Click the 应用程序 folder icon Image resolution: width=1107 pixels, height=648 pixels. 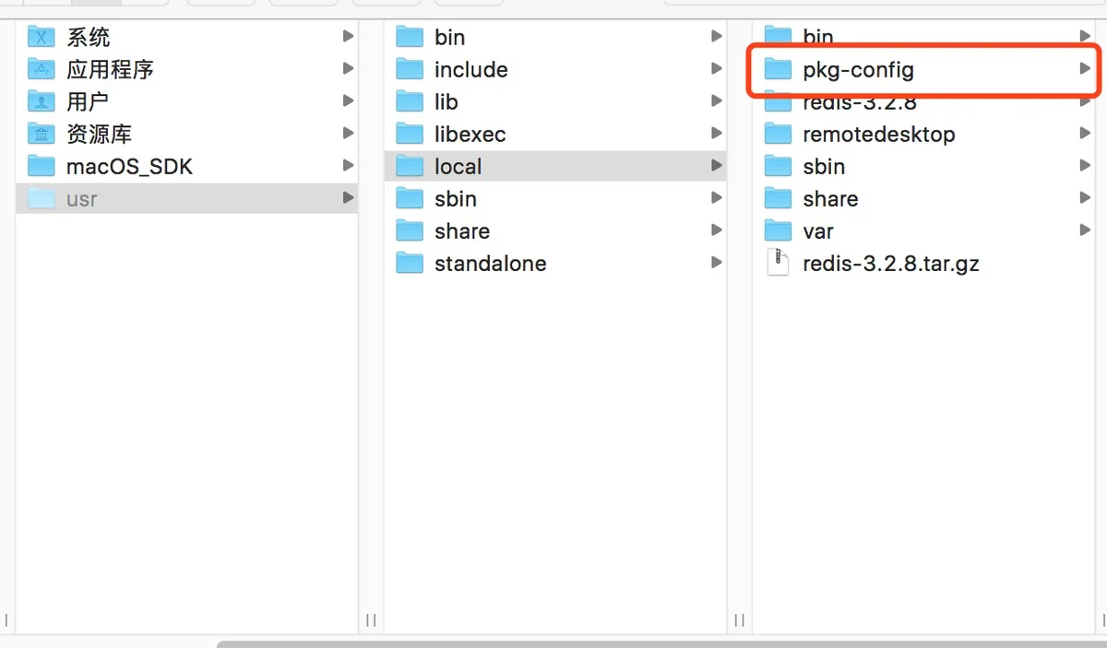(x=42, y=69)
